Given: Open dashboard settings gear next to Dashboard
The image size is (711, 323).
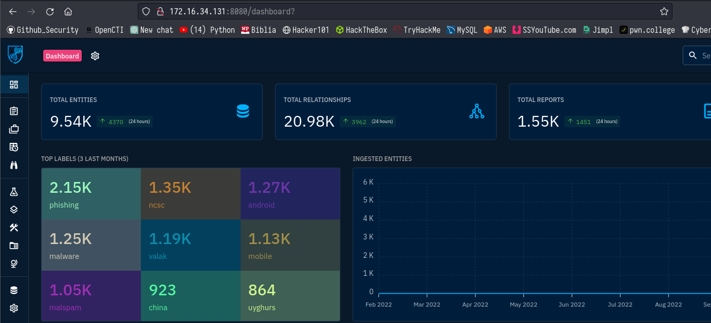Looking at the screenshot, I should 95,56.
